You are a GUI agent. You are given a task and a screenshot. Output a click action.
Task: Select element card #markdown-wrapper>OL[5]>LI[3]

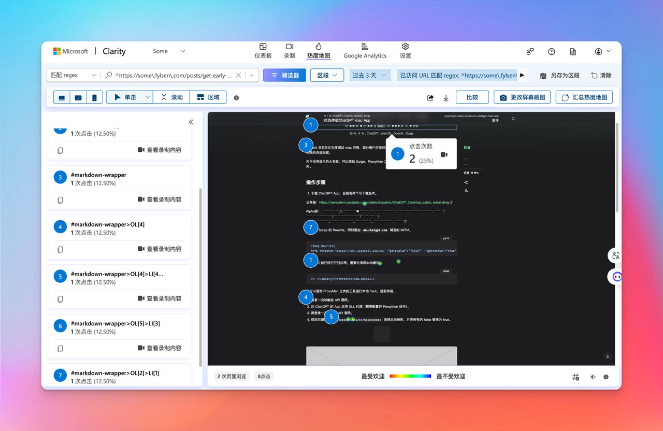(119, 337)
